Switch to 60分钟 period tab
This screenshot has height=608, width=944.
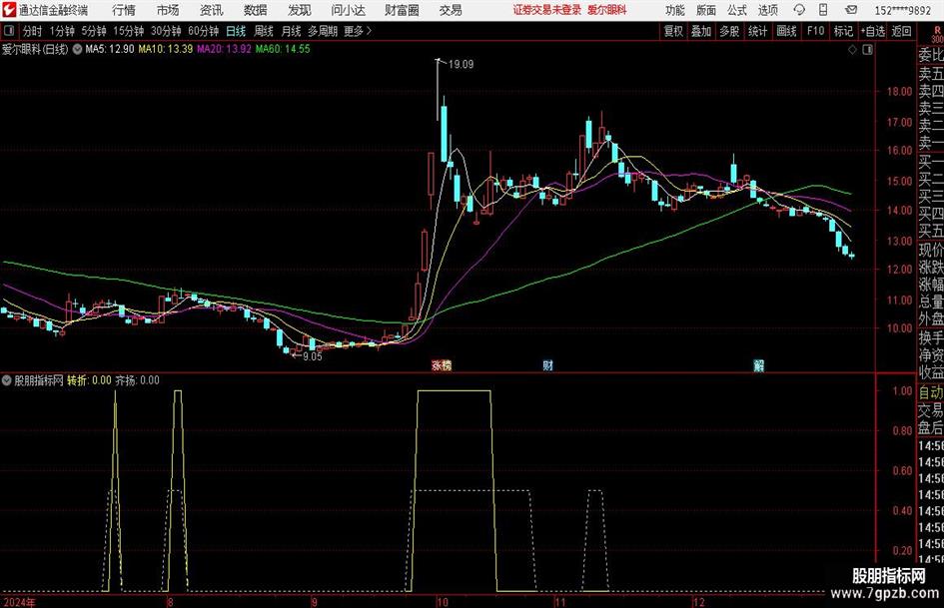tap(204, 31)
